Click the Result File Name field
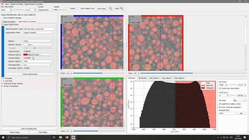249x140 pixels. click(x=39, y=29)
